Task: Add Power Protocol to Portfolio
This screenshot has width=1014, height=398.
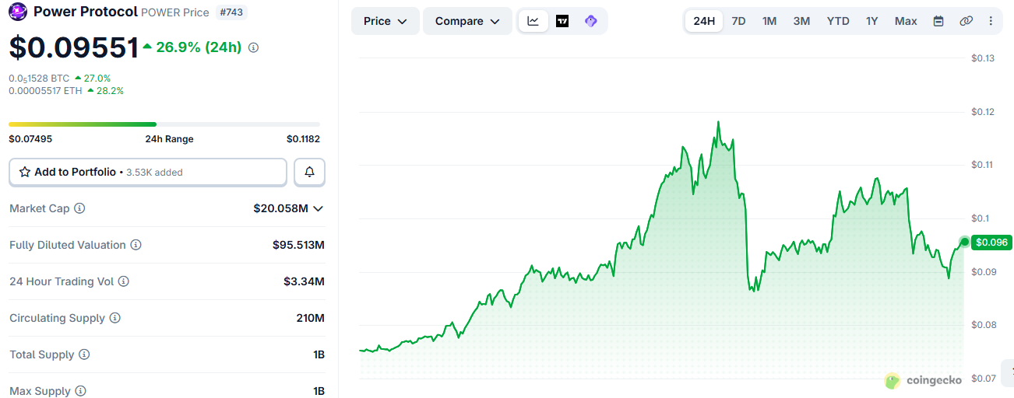Action: click(148, 172)
